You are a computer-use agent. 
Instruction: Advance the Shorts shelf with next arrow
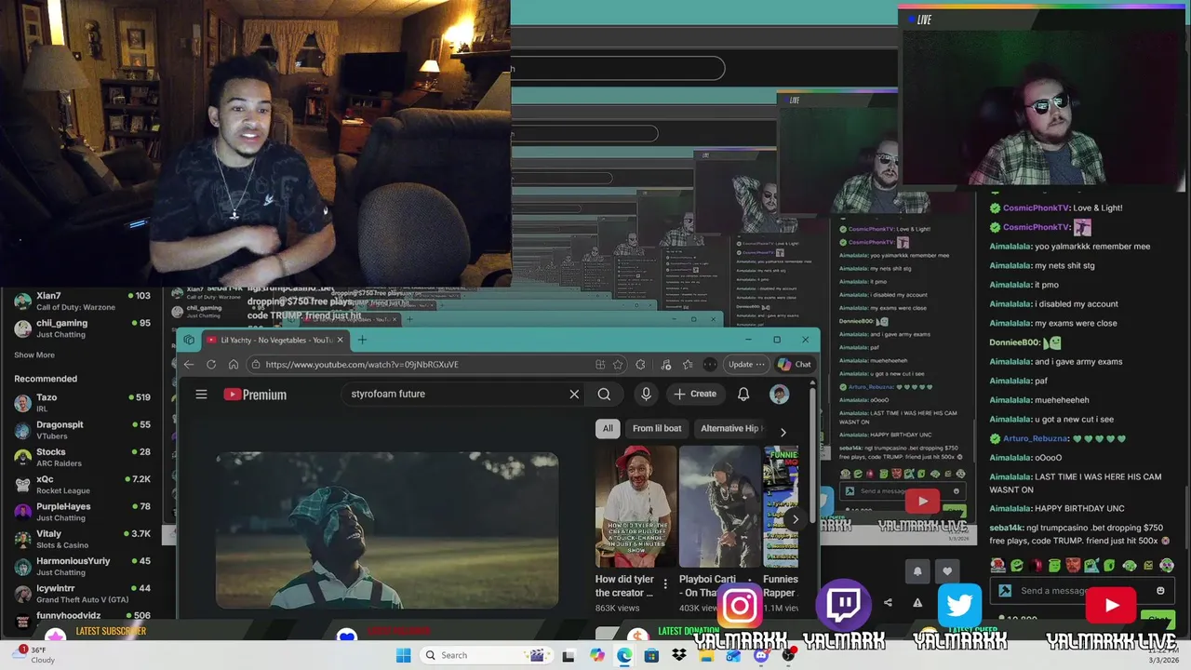pyautogui.click(x=795, y=519)
